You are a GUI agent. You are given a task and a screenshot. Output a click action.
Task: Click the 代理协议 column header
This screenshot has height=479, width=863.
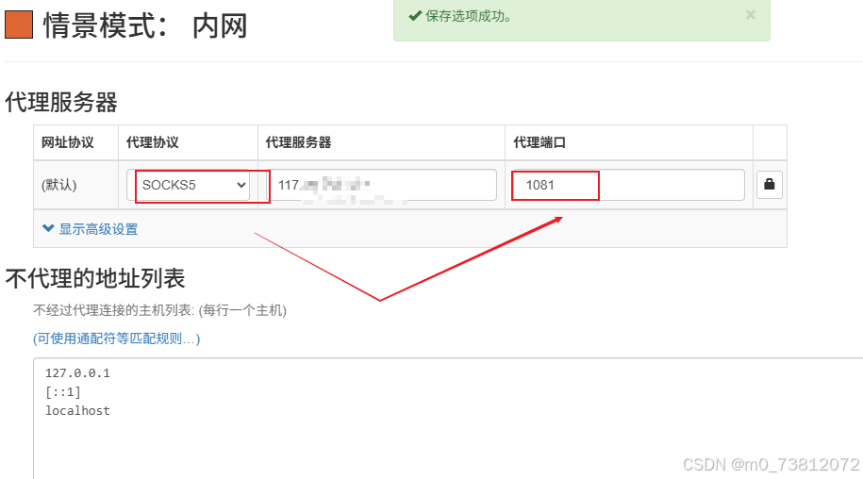tap(153, 142)
